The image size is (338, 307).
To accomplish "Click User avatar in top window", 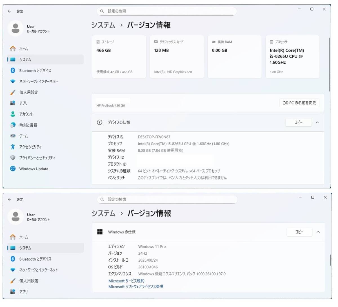I will (15, 28).
